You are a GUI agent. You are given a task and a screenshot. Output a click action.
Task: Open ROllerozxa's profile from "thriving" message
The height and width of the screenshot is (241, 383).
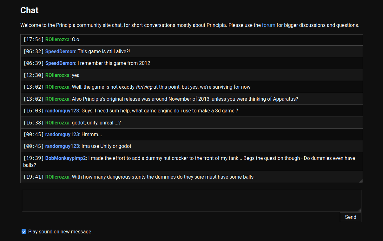(x=57, y=87)
